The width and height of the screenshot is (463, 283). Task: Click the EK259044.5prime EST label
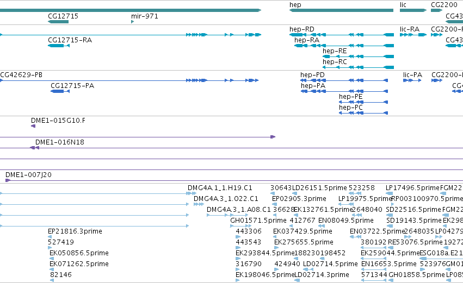(x=390, y=253)
